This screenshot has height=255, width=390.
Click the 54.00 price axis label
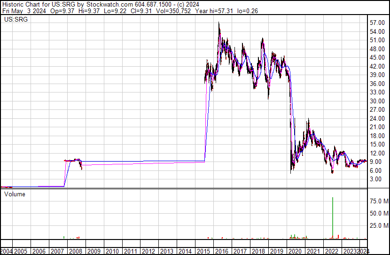click(377, 31)
